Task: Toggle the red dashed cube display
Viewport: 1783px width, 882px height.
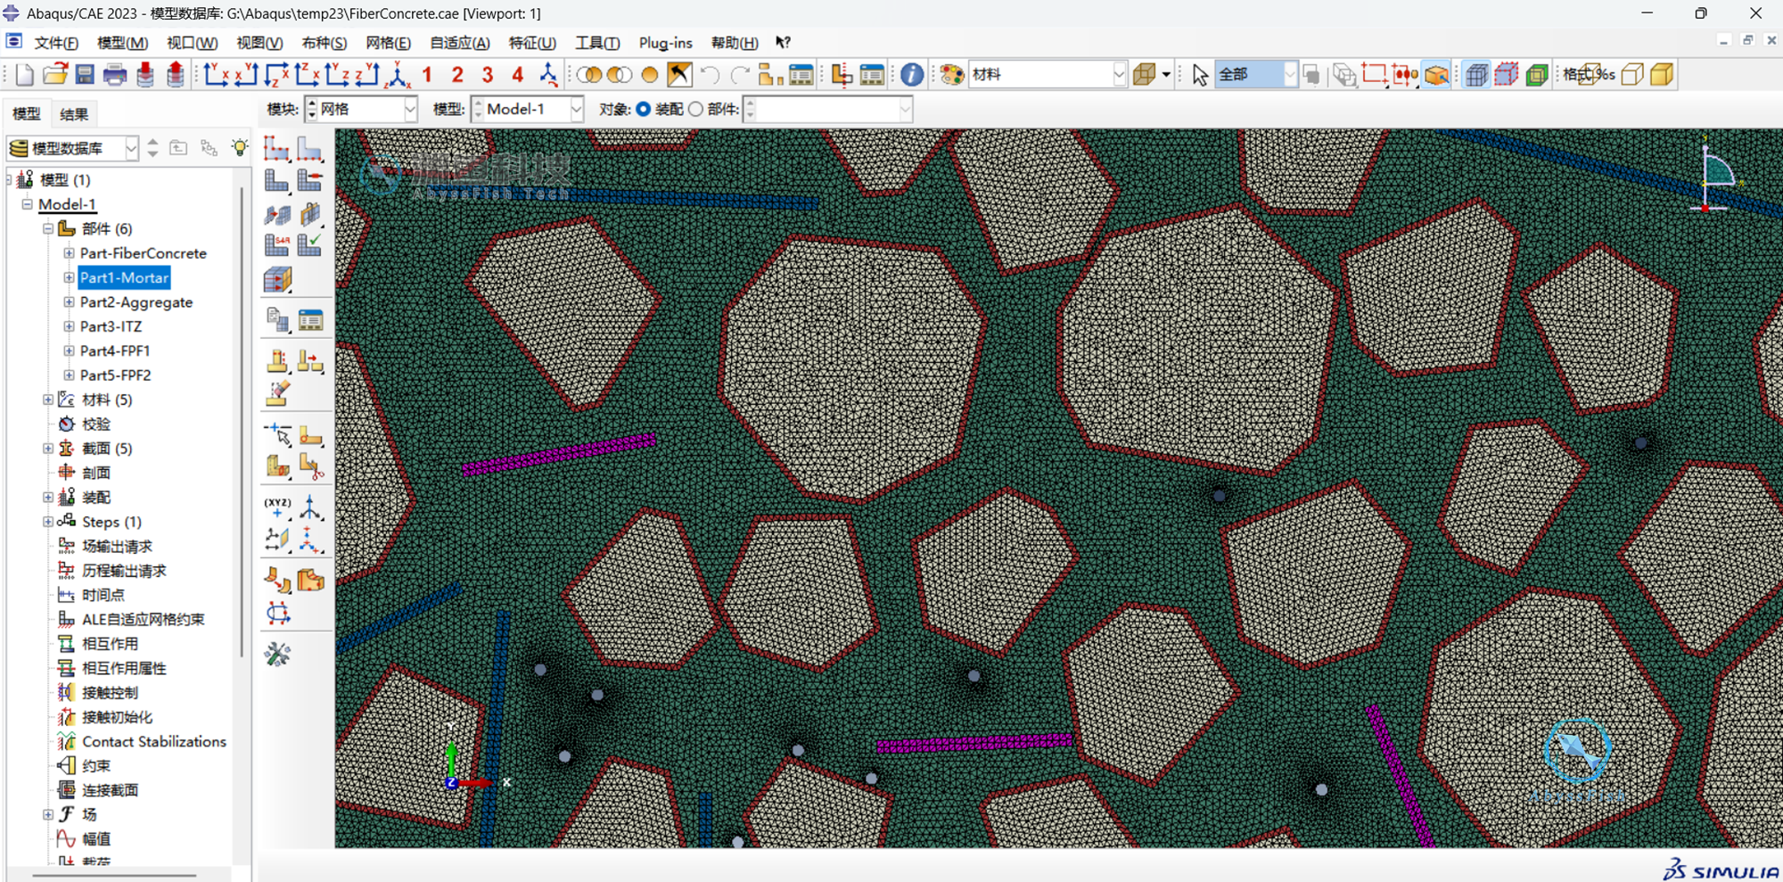Action: coord(1507,75)
